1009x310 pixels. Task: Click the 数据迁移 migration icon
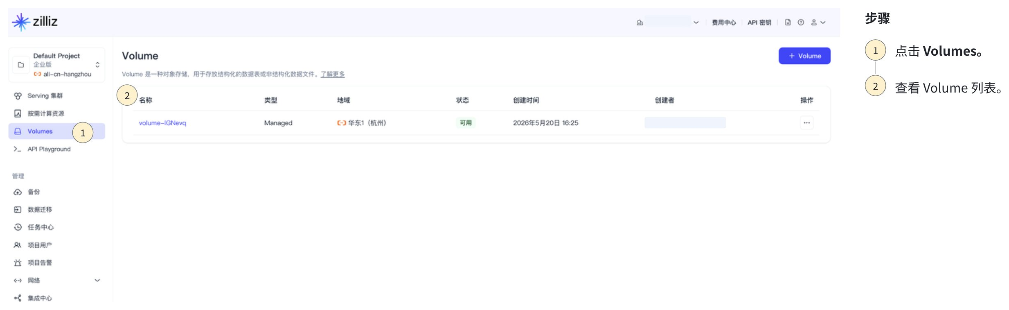tap(18, 210)
